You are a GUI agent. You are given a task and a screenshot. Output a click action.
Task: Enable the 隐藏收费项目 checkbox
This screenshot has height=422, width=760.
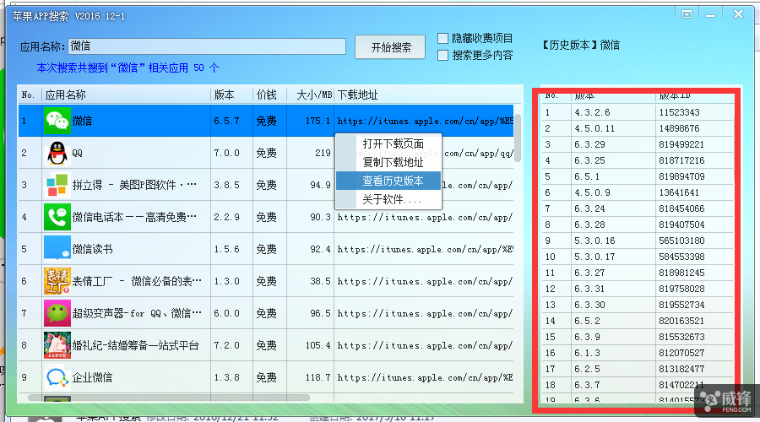coord(442,38)
